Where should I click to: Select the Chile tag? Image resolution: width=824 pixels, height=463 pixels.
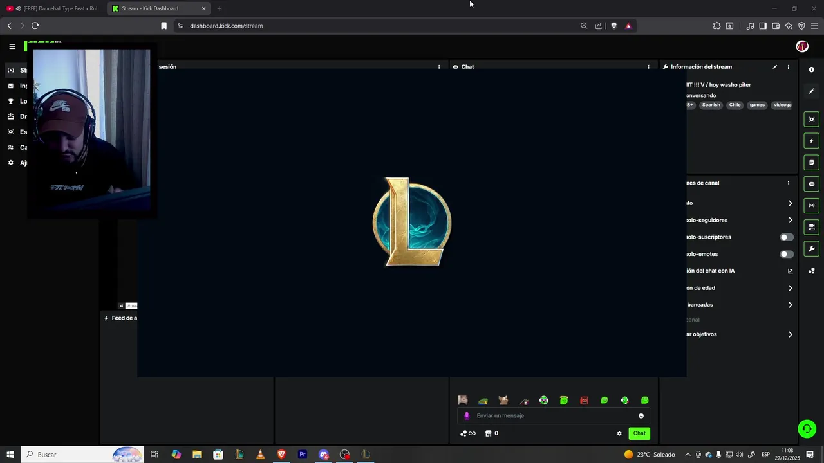click(x=735, y=105)
